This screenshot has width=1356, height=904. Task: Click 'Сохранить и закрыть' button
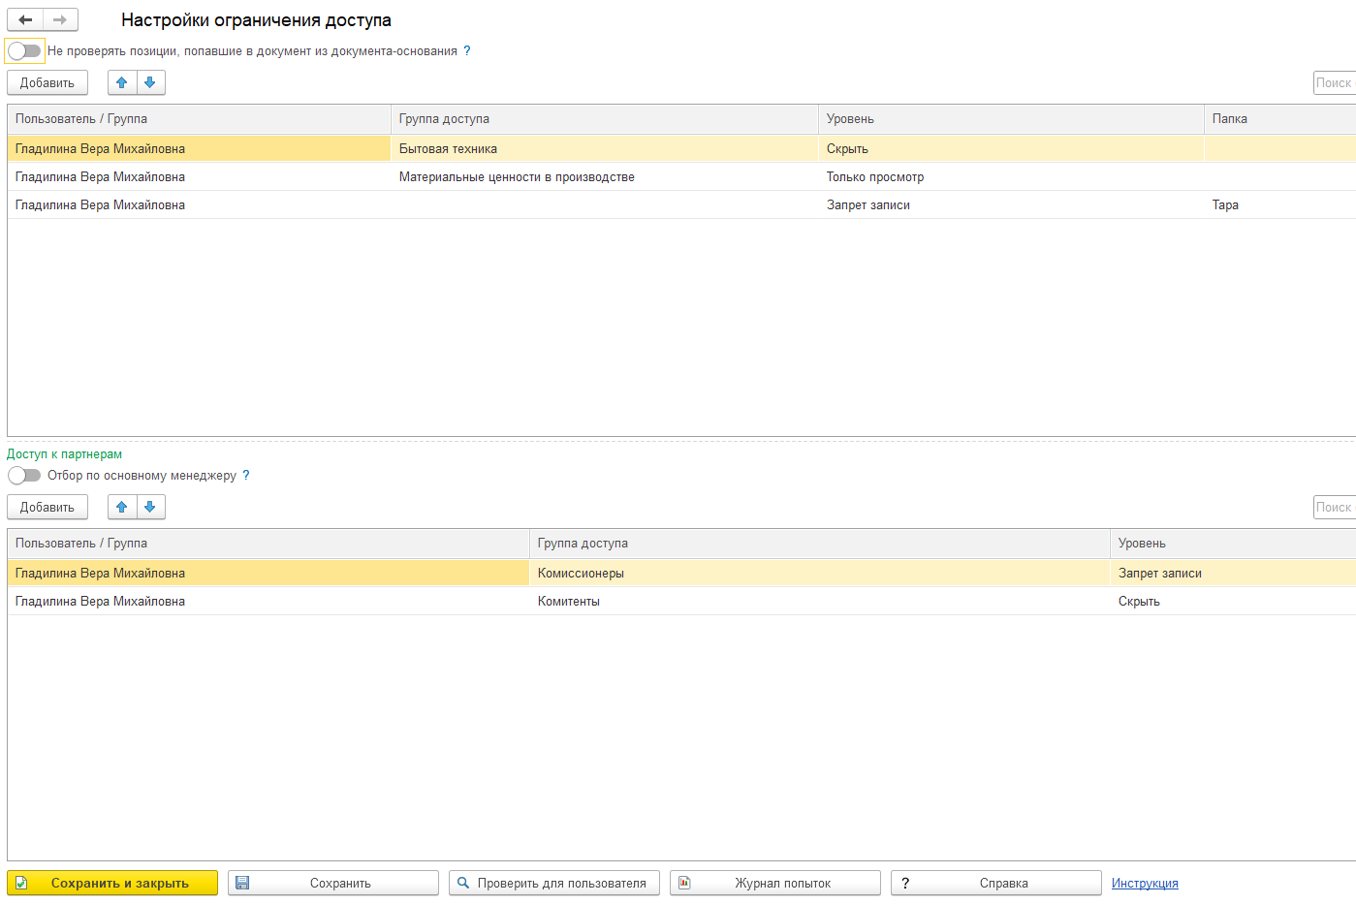(112, 883)
